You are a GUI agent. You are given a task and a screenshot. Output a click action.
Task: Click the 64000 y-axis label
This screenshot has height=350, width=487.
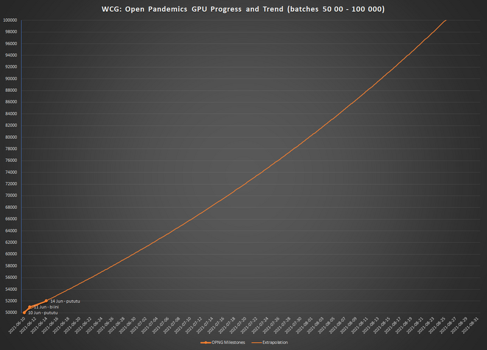[x=11, y=231]
